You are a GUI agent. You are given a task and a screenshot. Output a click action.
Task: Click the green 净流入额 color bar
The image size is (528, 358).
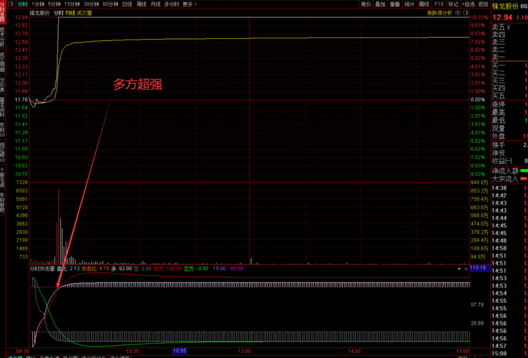click(524, 170)
